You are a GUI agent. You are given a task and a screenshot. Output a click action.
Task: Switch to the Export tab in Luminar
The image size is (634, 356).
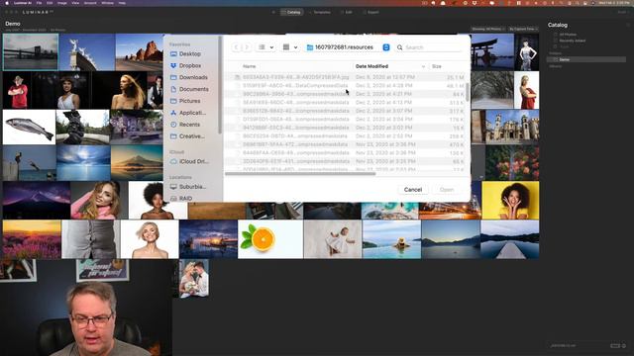tap(370, 12)
